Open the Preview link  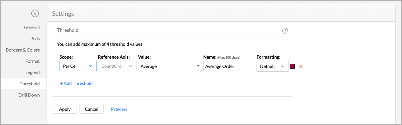pyautogui.click(x=119, y=109)
